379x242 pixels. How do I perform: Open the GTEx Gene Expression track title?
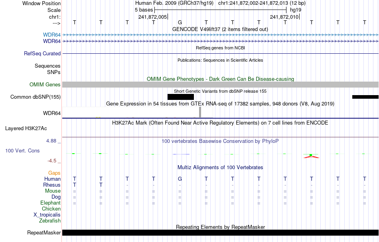(220, 103)
